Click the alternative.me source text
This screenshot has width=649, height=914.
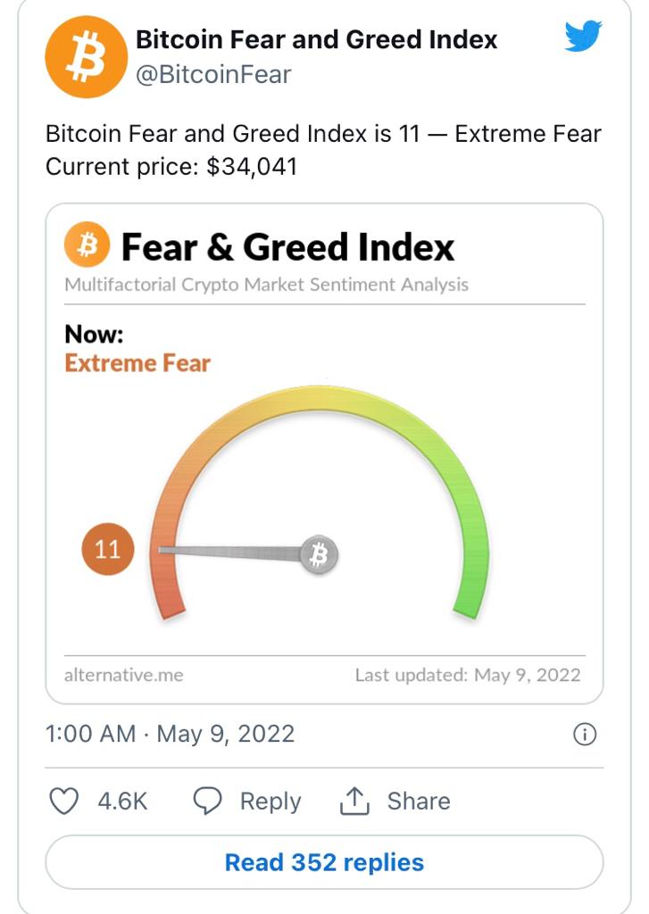pyautogui.click(x=123, y=675)
